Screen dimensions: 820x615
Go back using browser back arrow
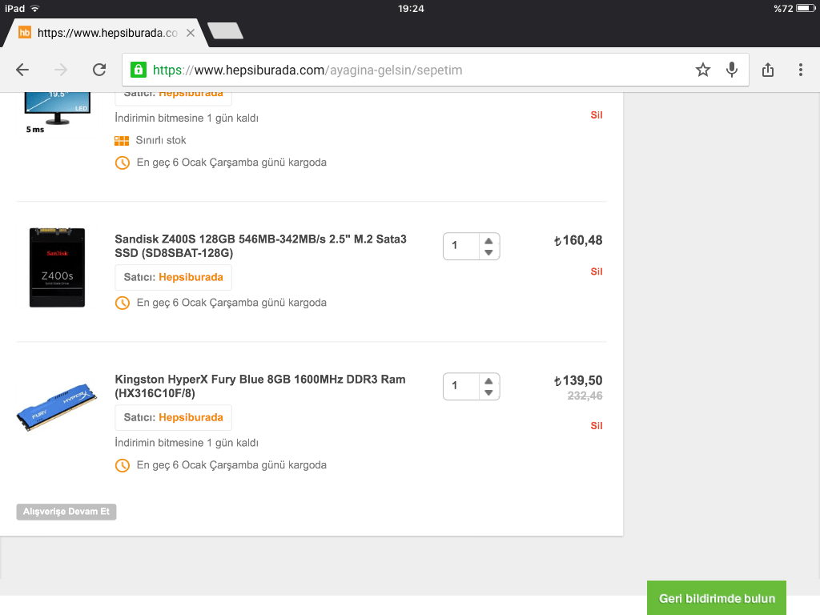[x=22, y=70]
